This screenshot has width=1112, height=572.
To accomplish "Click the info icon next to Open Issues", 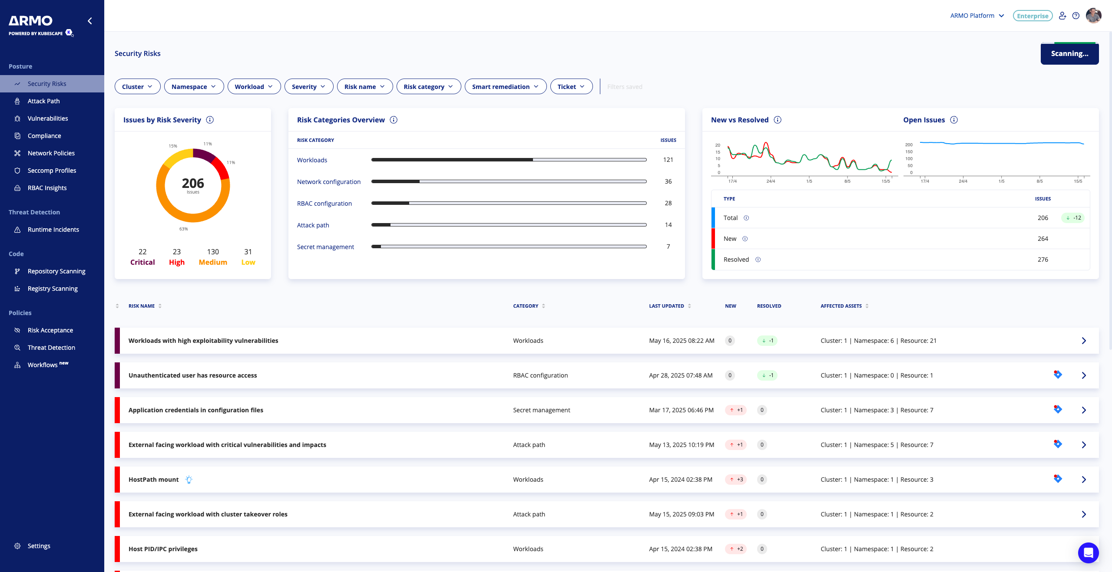I will tap(954, 120).
